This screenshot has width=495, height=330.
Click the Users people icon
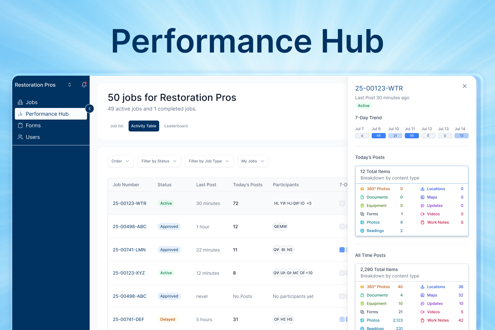(x=20, y=137)
